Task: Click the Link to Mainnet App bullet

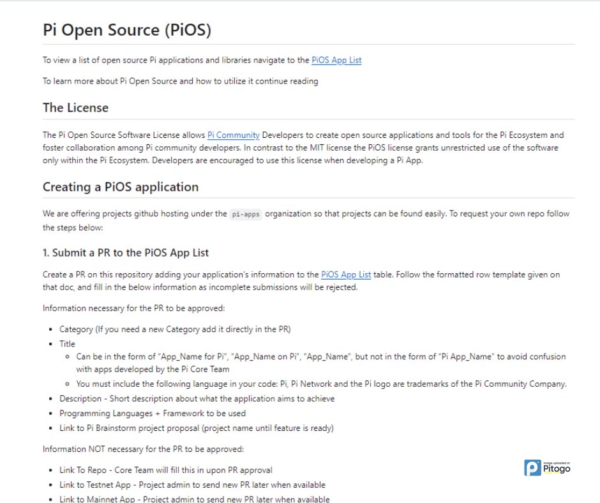Action: click(x=194, y=499)
